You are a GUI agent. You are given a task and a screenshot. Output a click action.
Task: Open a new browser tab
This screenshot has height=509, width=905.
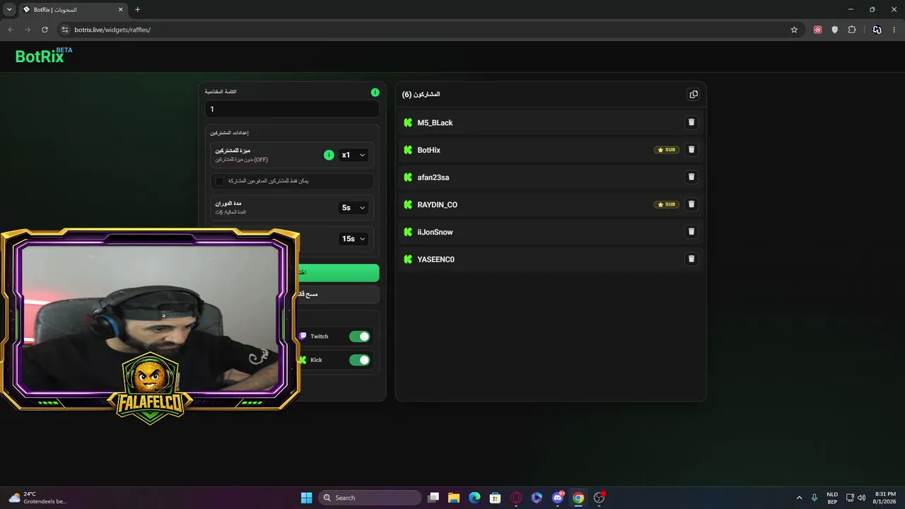coord(137,9)
